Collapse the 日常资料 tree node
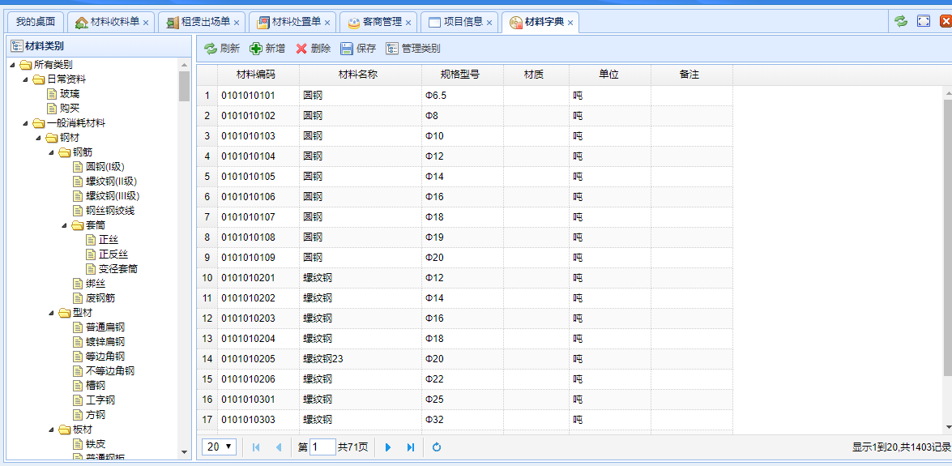Viewport: 952px width, 466px height. point(25,79)
